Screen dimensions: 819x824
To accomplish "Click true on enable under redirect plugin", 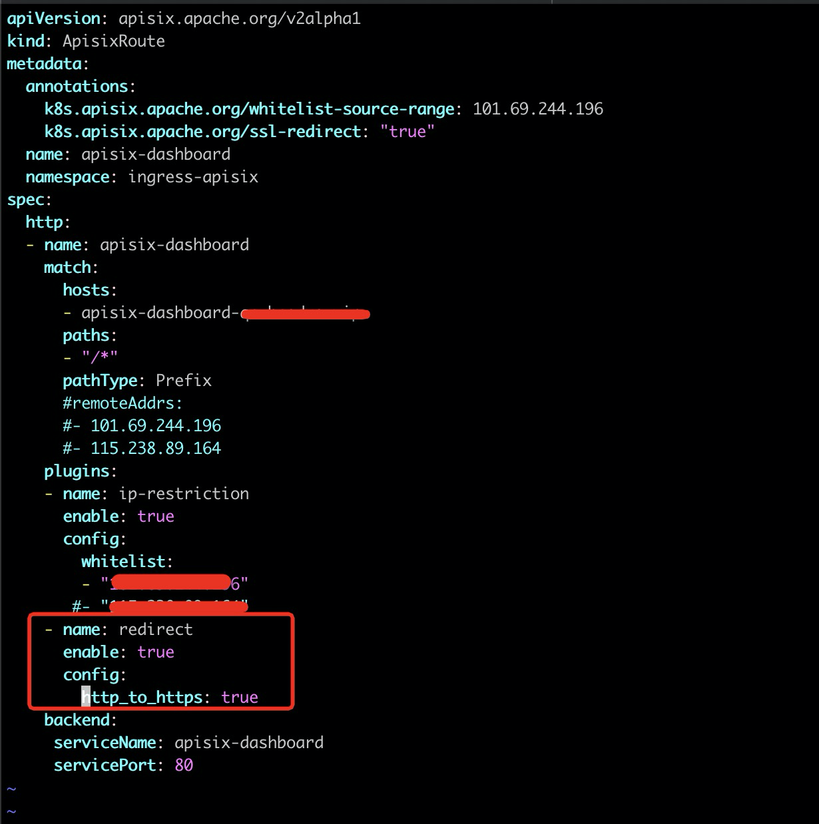I will [x=156, y=652].
